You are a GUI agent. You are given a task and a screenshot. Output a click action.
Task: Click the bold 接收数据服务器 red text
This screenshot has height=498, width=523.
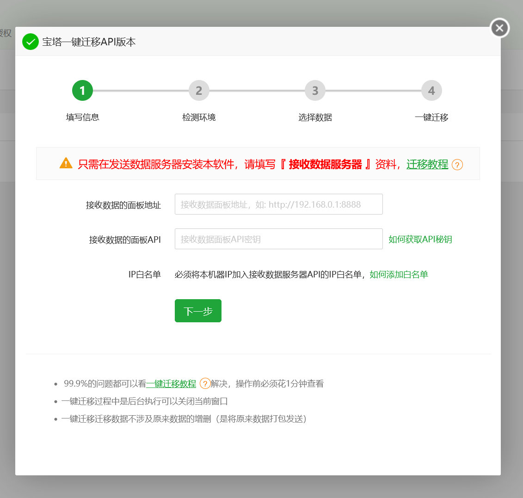(x=325, y=164)
